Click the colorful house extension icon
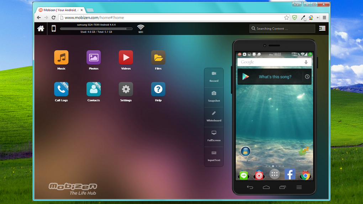The image size is (363, 204). [x=311, y=17]
